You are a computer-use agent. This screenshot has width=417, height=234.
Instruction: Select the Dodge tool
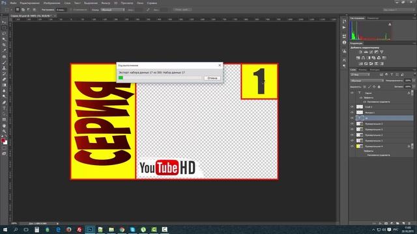4,96
